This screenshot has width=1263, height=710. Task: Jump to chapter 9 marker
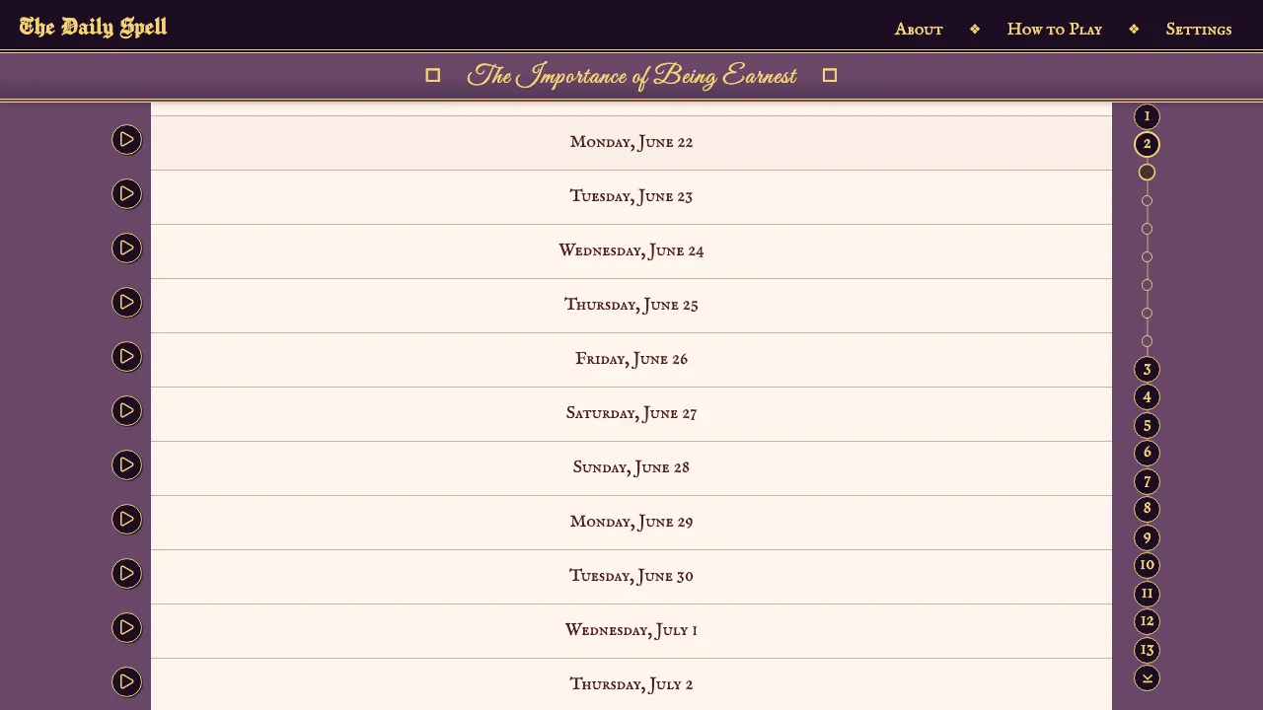click(x=1147, y=538)
